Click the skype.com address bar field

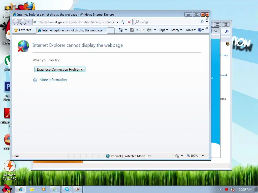coord(76,22)
